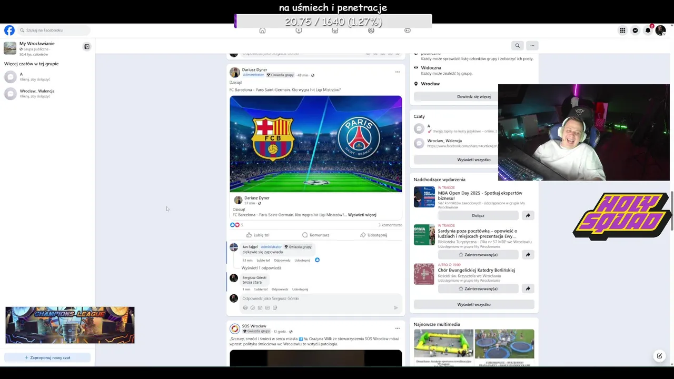Attach photo via camera icon in reply
This screenshot has width=674, height=379.
click(x=260, y=307)
